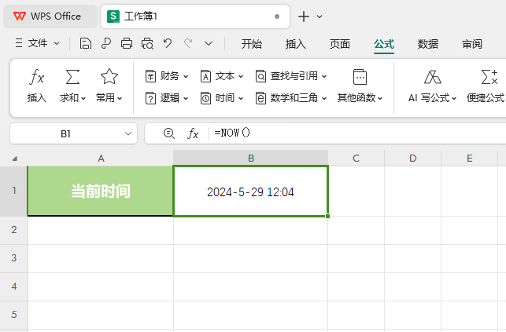Switch to the 插入 ribbon tab

point(296,44)
